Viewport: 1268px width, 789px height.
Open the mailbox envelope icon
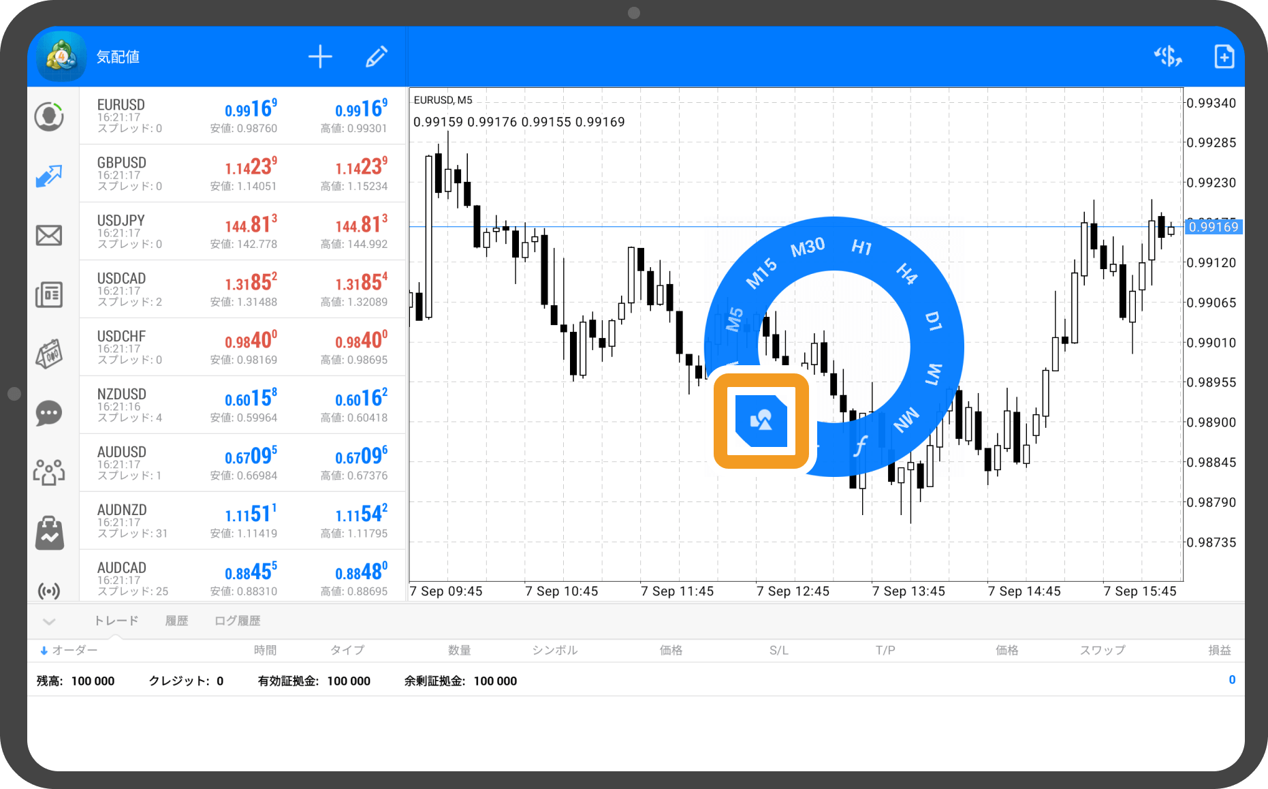49,236
